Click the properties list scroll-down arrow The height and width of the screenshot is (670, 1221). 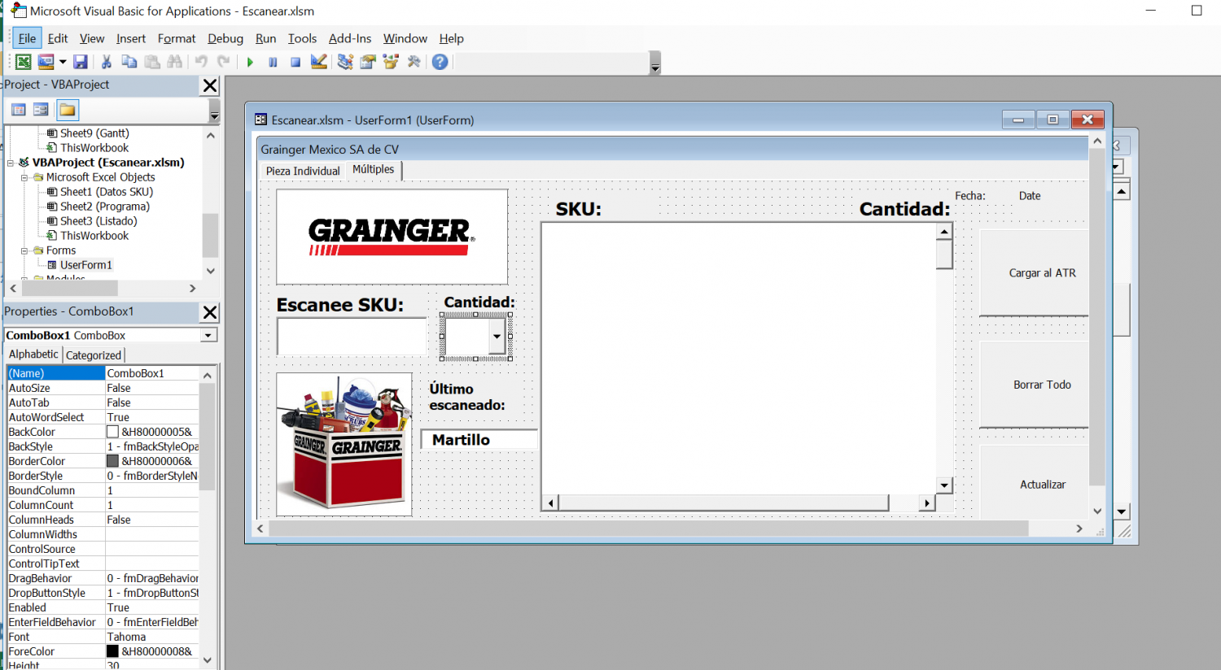(x=208, y=660)
